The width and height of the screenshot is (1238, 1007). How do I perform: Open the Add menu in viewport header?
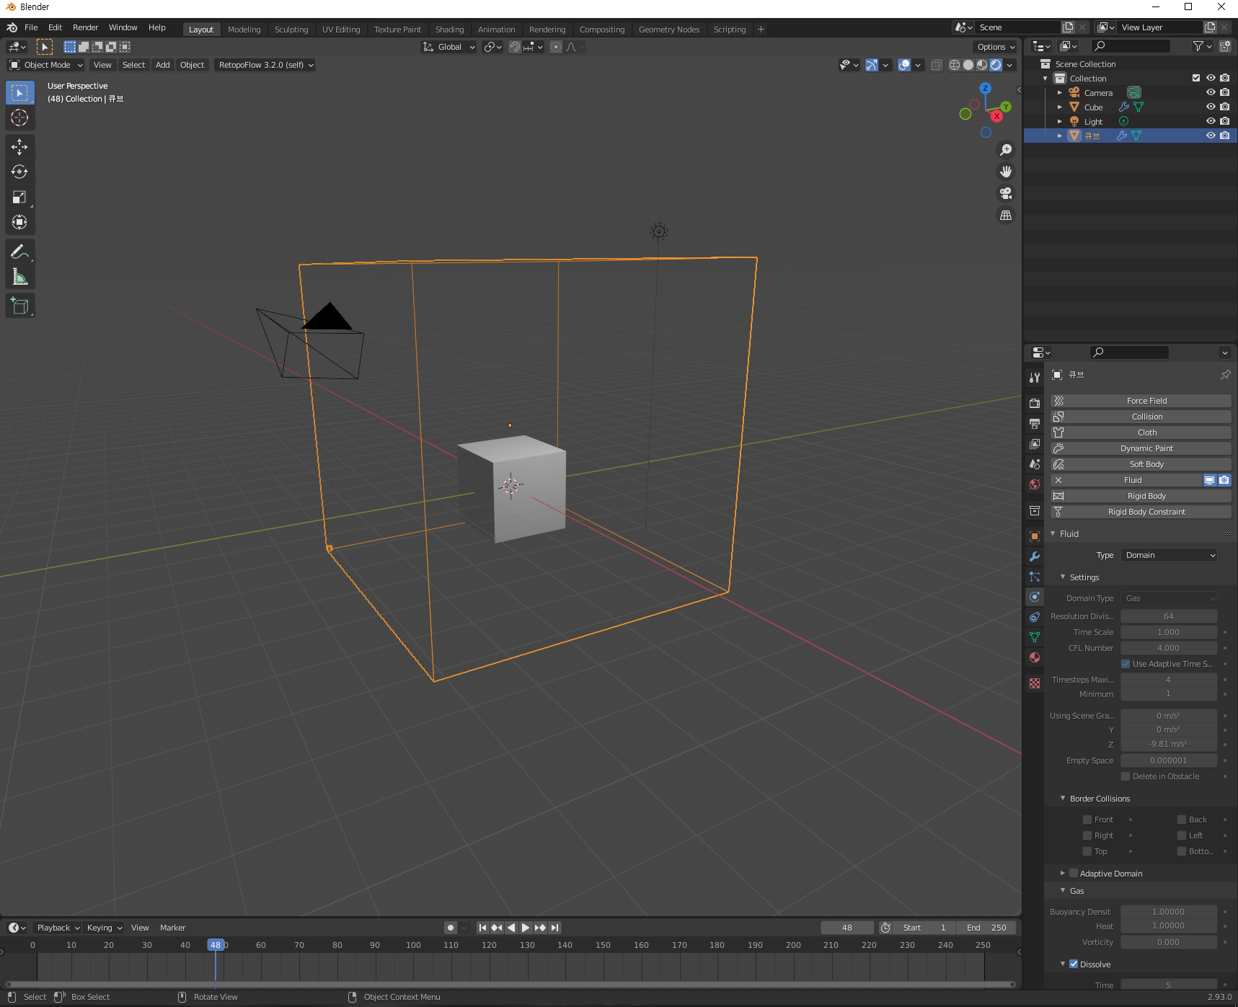tap(163, 65)
